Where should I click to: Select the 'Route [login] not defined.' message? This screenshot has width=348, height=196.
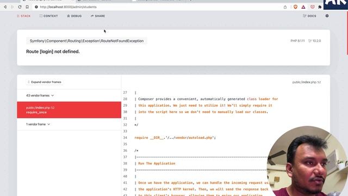tap(53, 52)
